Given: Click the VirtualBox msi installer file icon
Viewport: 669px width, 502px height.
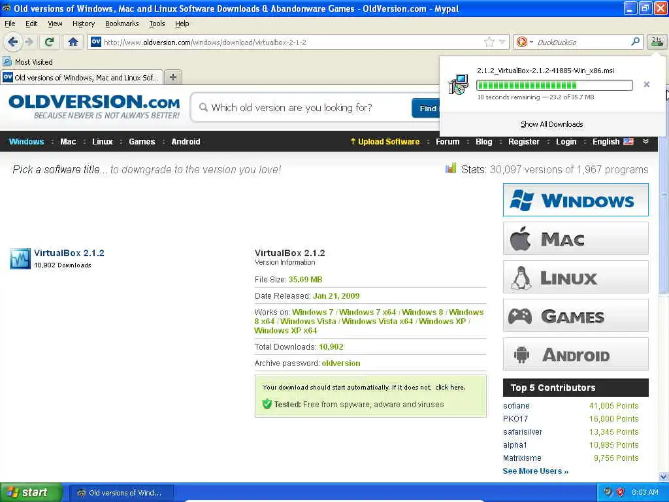Looking at the screenshot, I should tap(458, 84).
